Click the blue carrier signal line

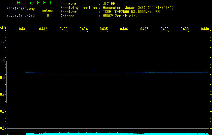tap(117, 73)
